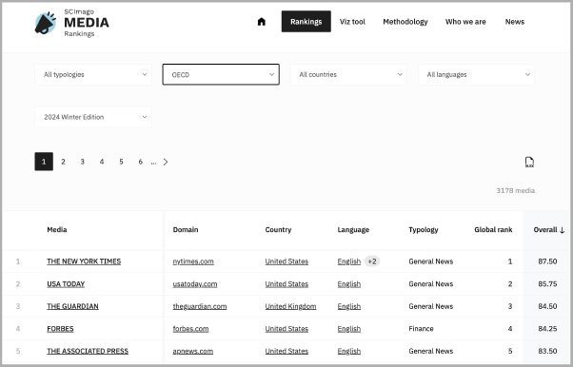
Task: Click English language in USA Today row
Action: (349, 284)
